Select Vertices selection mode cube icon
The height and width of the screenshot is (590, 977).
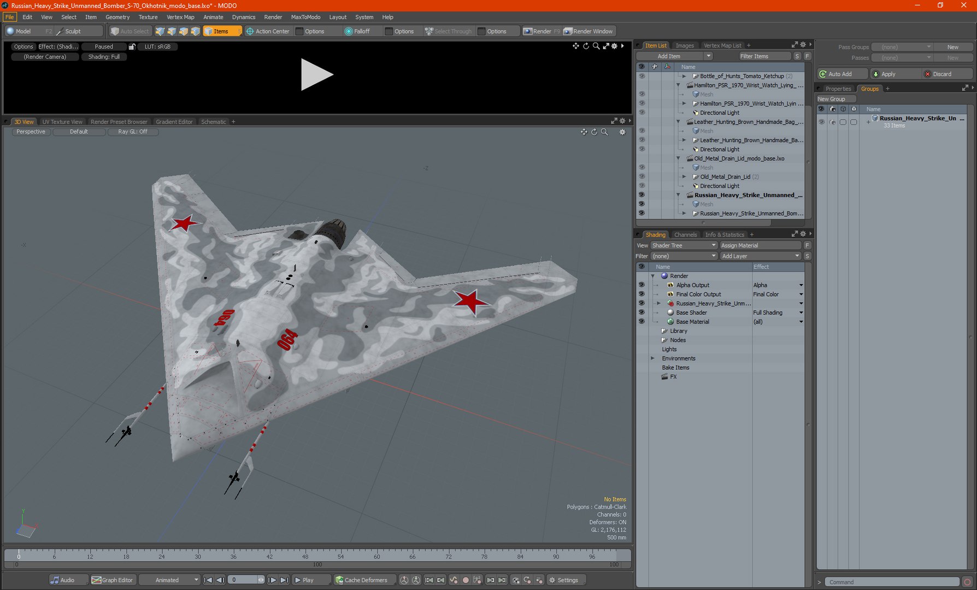160,31
